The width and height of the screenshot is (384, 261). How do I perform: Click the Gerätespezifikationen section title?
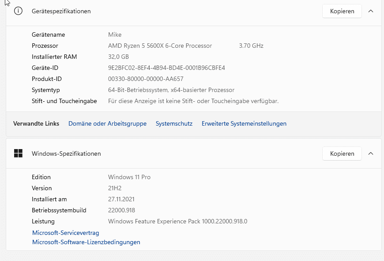pyautogui.click(x=61, y=11)
